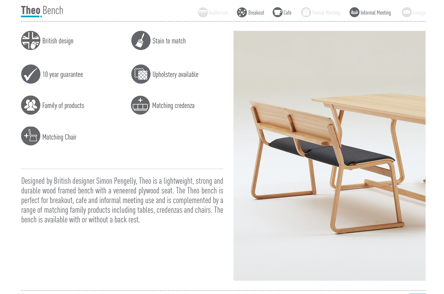The image size is (444, 294).
Task: Switch to the Formal Meeting category
Action: pyautogui.click(x=321, y=12)
